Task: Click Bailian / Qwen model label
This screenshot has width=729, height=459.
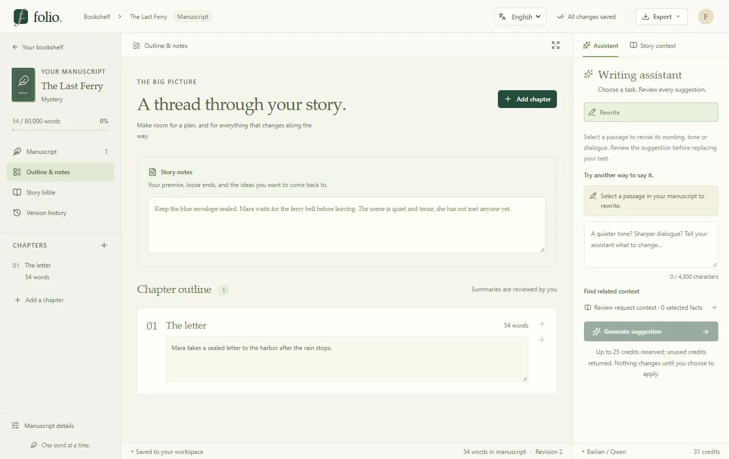Action: [x=606, y=452]
